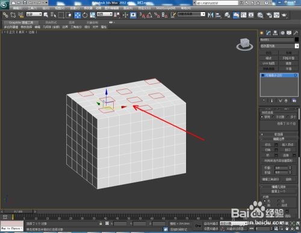Click the Pin Stack icon below modifier stack
301x233 pixels.
point(264,101)
